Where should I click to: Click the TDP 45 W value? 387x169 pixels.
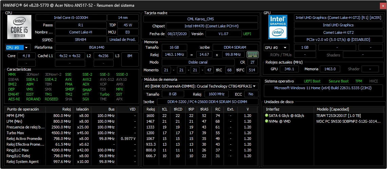click(x=128, y=25)
